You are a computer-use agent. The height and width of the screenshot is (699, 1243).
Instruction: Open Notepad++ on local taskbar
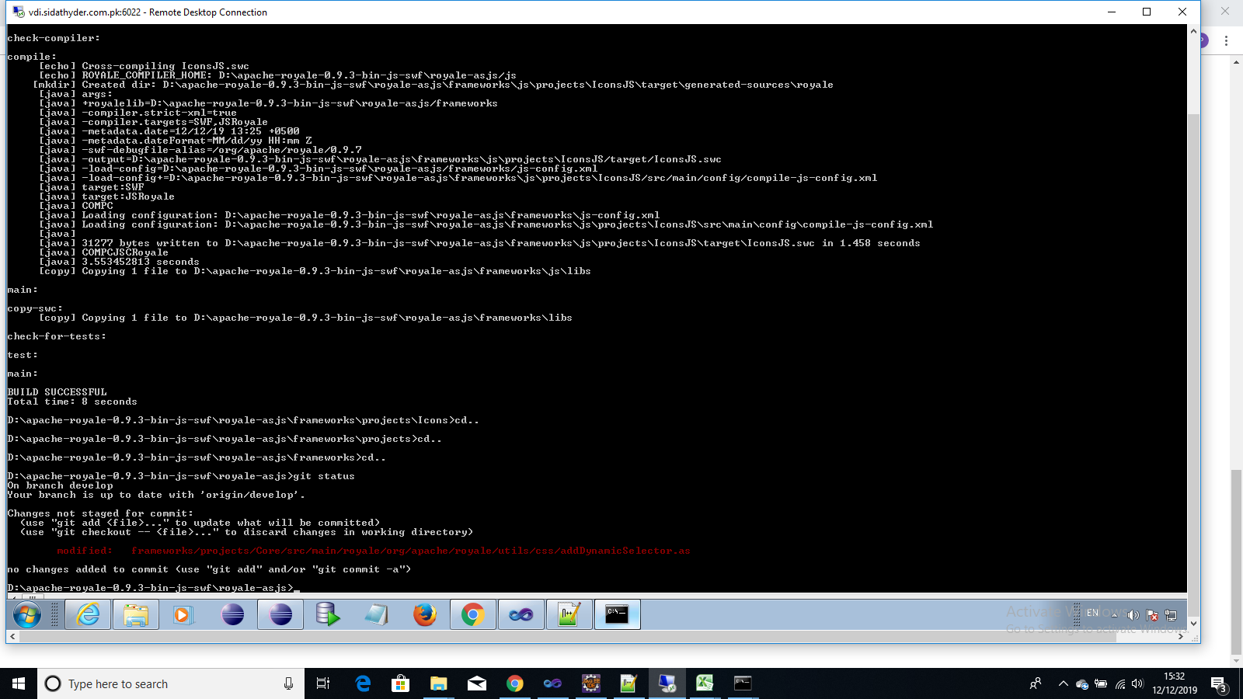coord(628,683)
